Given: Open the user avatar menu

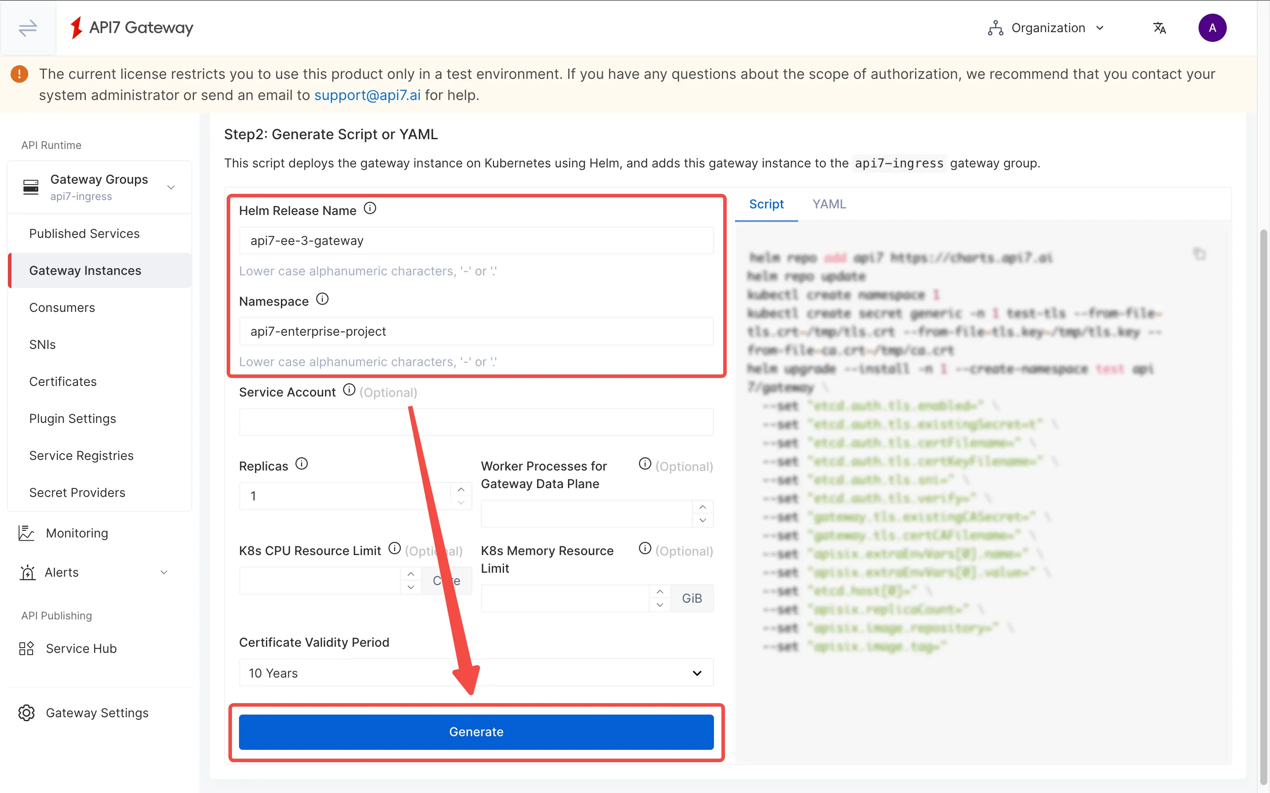Looking at the screenshot, I should [1213, 28].
